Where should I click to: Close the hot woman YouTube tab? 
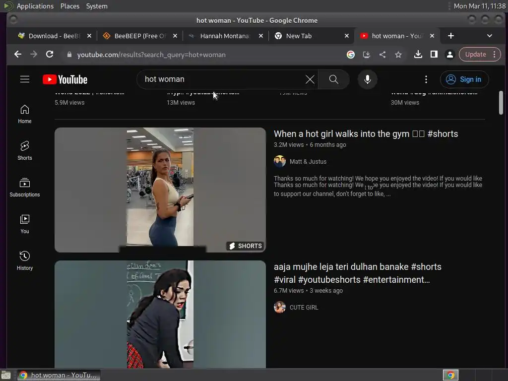432,36
